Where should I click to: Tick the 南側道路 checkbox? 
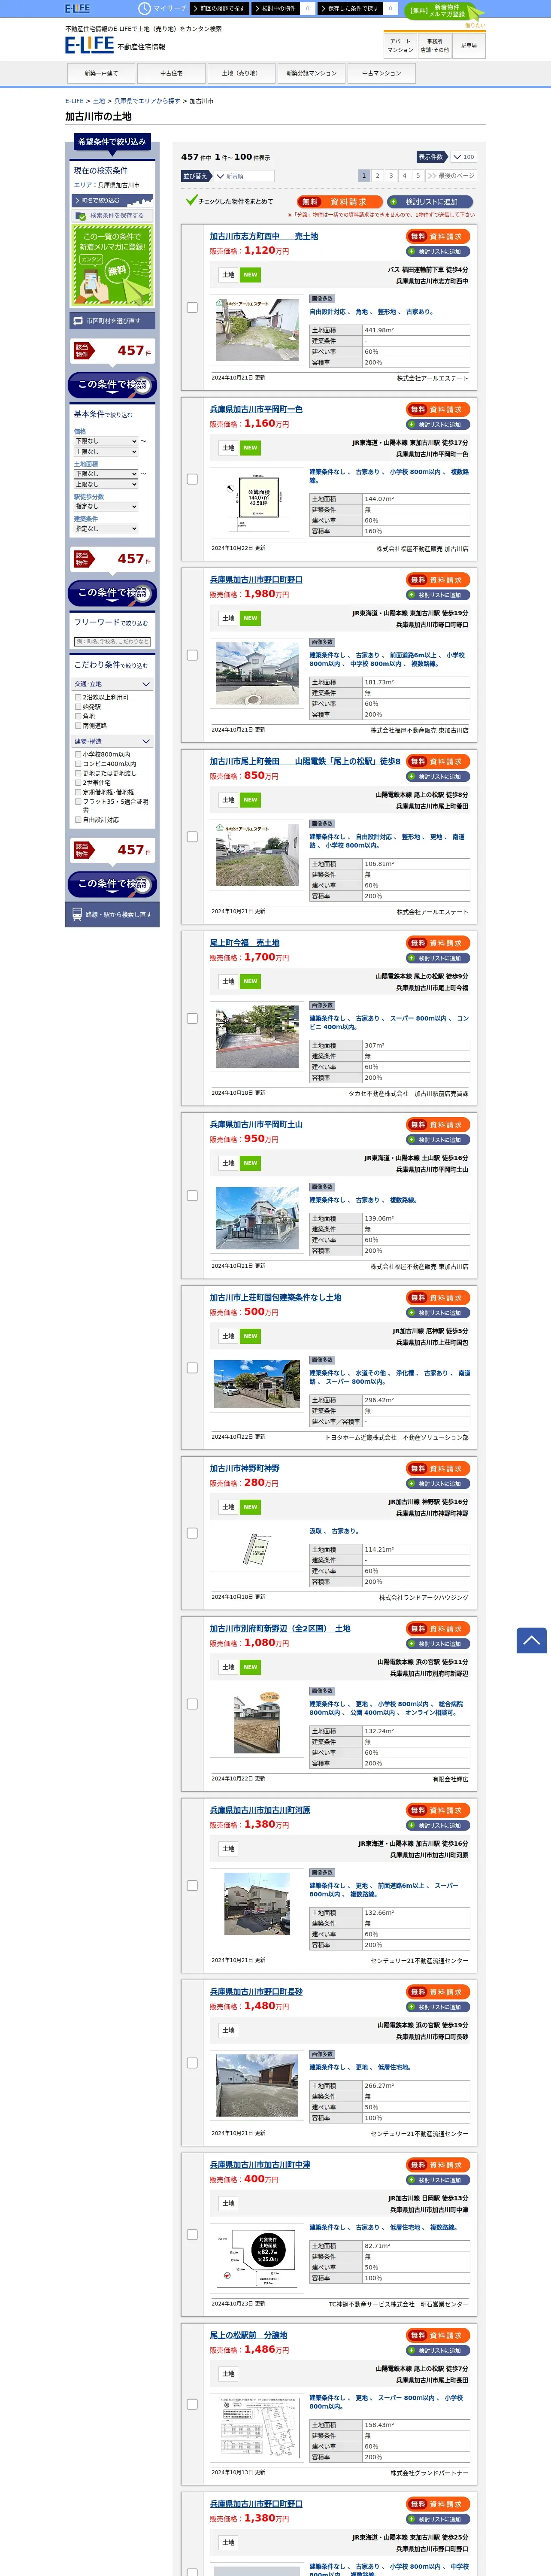[78, 725]
